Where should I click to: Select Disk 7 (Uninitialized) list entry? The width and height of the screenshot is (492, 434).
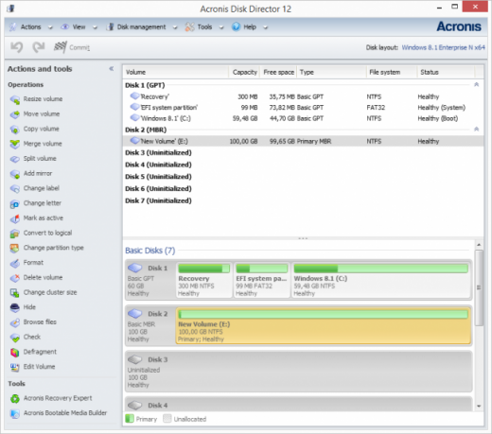point(158,200)
